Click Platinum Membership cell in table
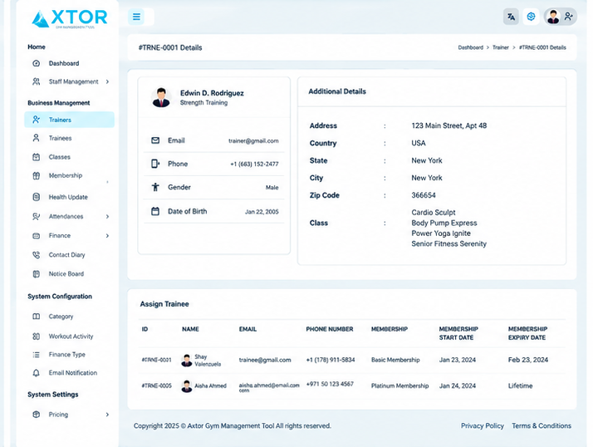The height and width of the screenshot is (447, 593). [x=399, y=386]
